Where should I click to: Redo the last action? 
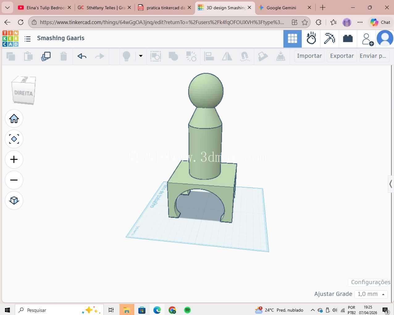click(100, 56)
